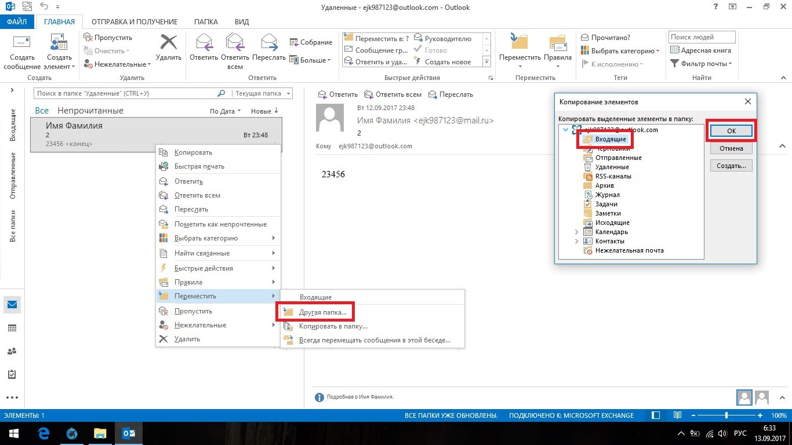Viewport: 792px width, 445px height.
Task: Open Calendar view from navigation bar
Action: (x=12, y=328)
